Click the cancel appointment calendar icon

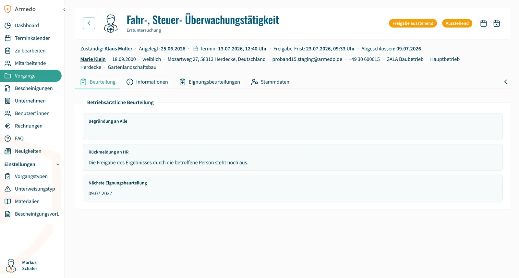coord(497,23)
